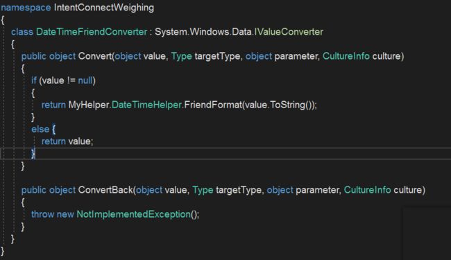Click the NotImplementedException type
The height and width of the screenshot is (260, 451).
pos(133,214)
